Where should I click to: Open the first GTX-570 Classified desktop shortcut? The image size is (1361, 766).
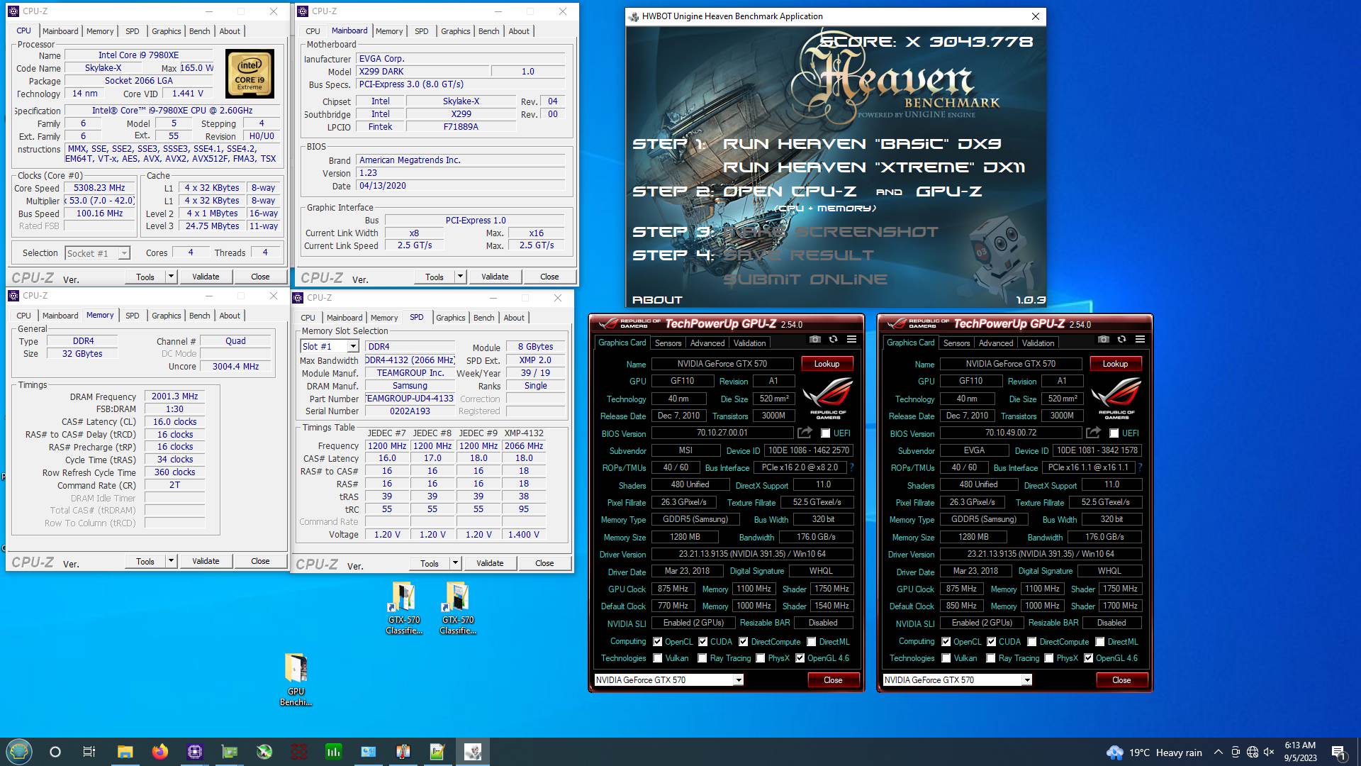[x=404, y=609]
